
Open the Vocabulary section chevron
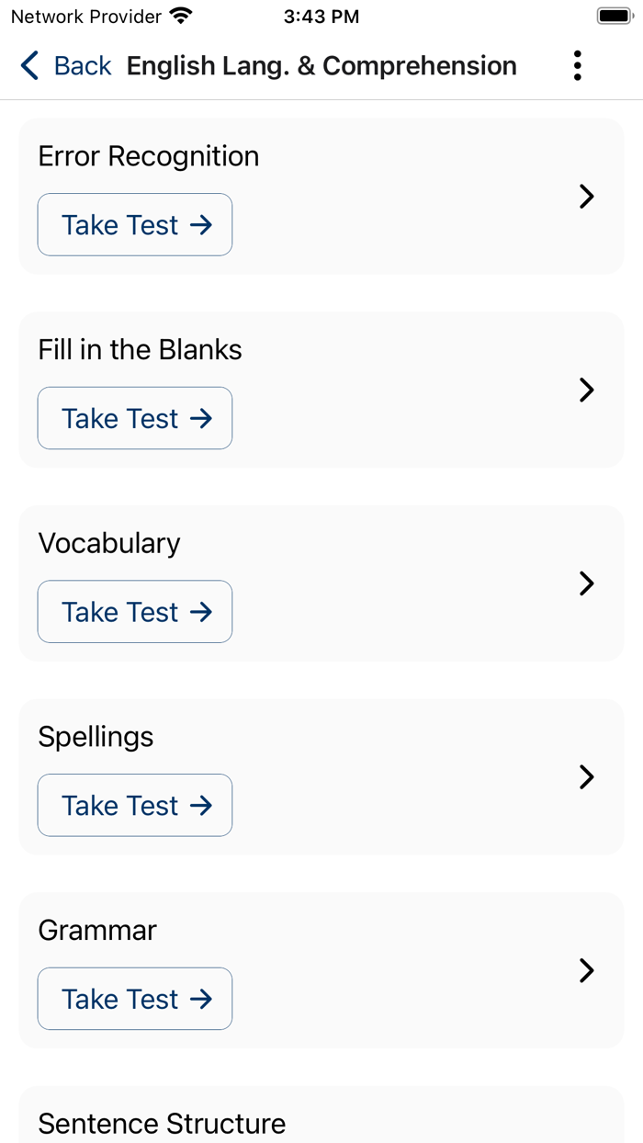[x=586, y=583]
